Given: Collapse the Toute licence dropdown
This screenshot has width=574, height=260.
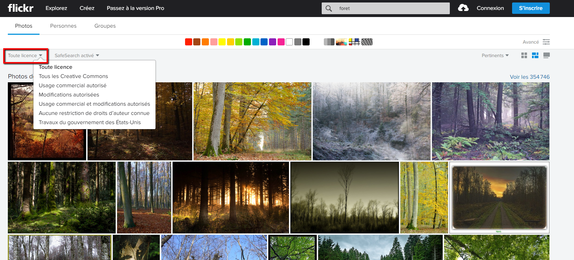Looking at the screenshot, I should click(x=25, y=56).
